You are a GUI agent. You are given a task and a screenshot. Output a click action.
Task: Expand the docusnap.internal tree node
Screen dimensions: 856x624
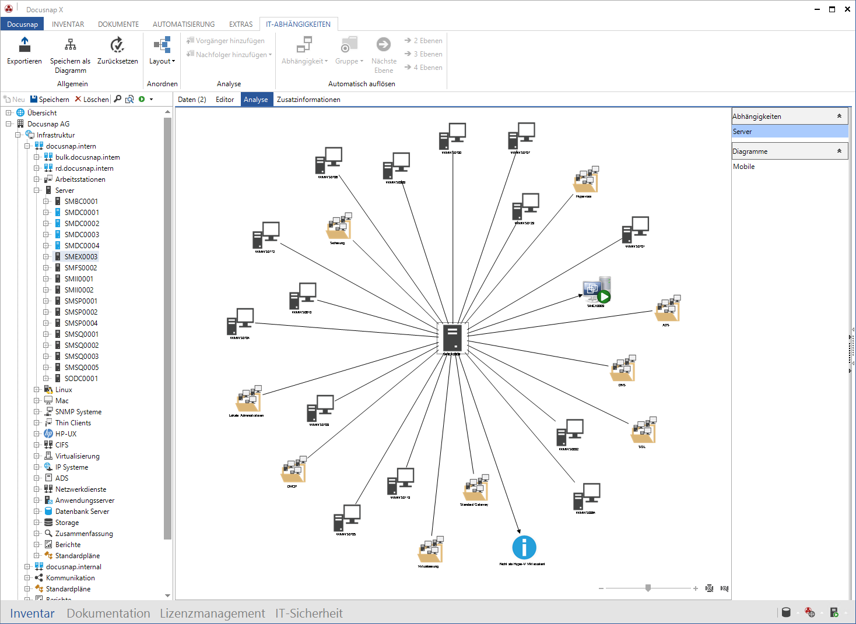[27, 567]
